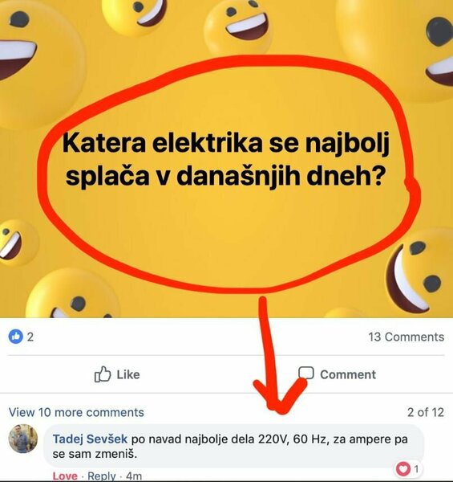Viewport: 453px width, 482px height.
Task: Reply to Tadej Sevšek's comment
Action: [102, 476]
